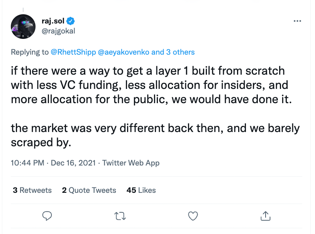Click the blue verified badge
This screenshot has width=315, height=234.
71,21
